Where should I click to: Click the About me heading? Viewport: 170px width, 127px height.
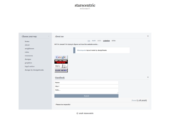(59, 36)
